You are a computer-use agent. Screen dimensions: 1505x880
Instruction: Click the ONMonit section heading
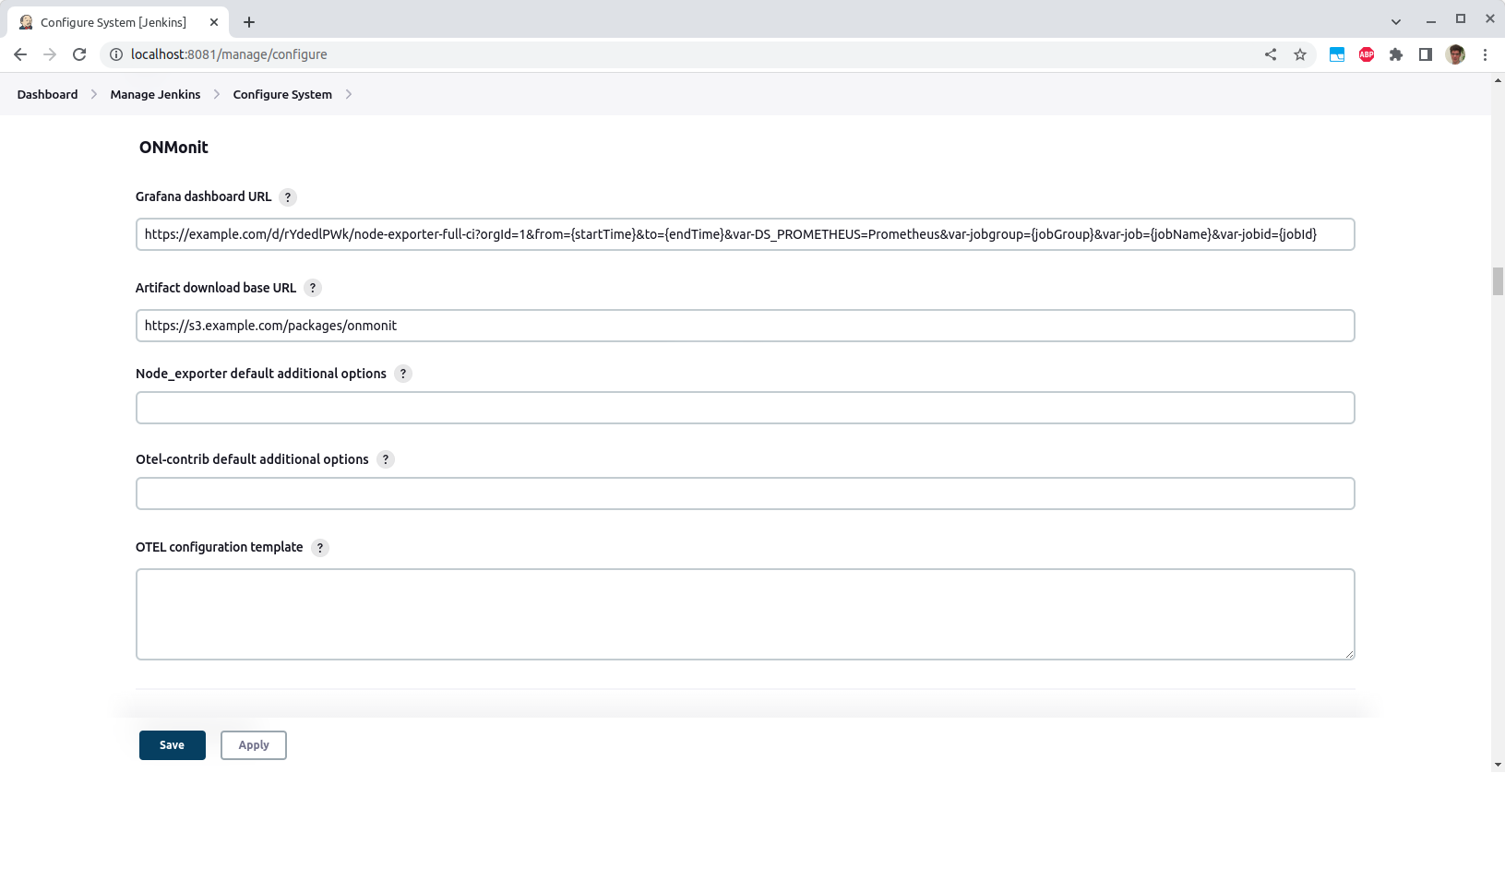(173, 148)
